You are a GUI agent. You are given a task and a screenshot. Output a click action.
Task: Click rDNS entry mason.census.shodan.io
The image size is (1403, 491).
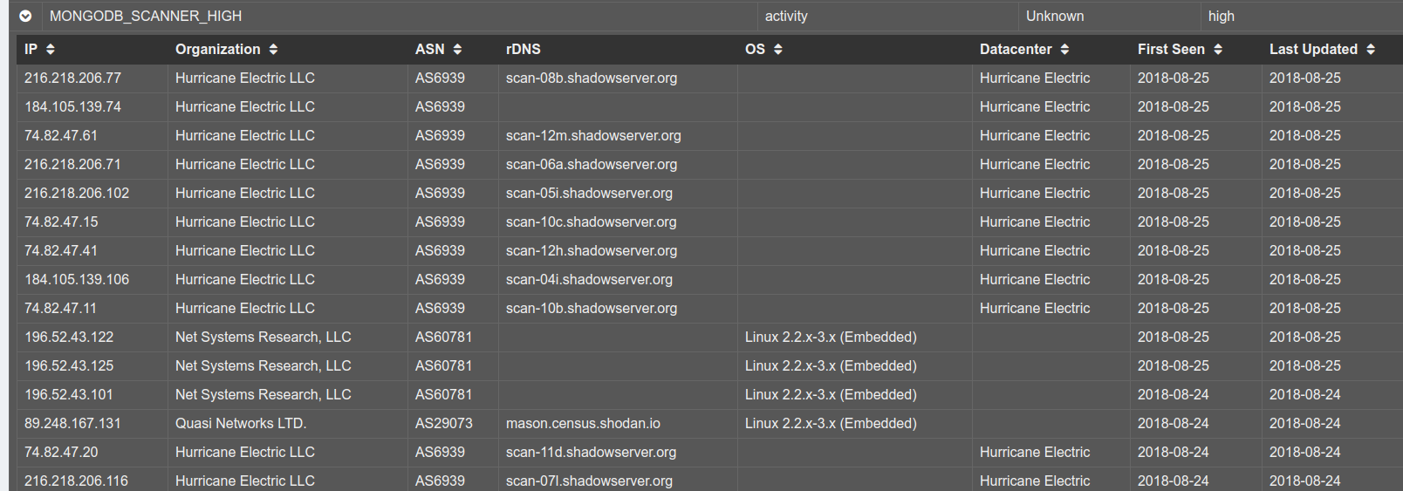(583, 423)
